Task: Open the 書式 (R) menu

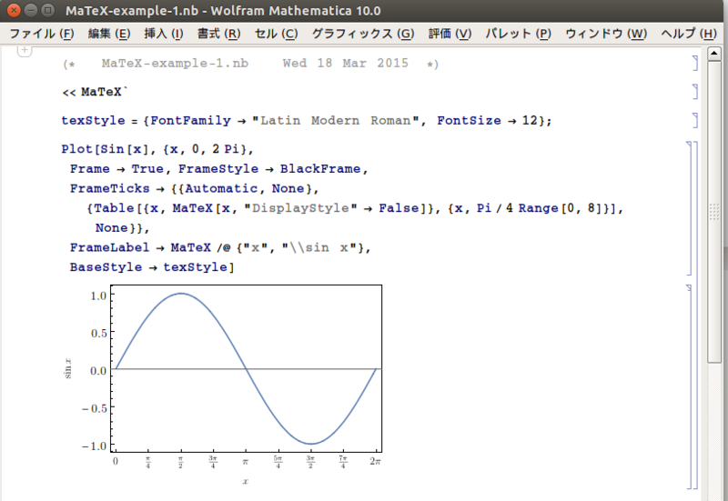Action: click(218, 34)
